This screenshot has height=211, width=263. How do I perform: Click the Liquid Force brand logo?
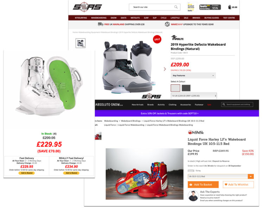click(196, 132)
